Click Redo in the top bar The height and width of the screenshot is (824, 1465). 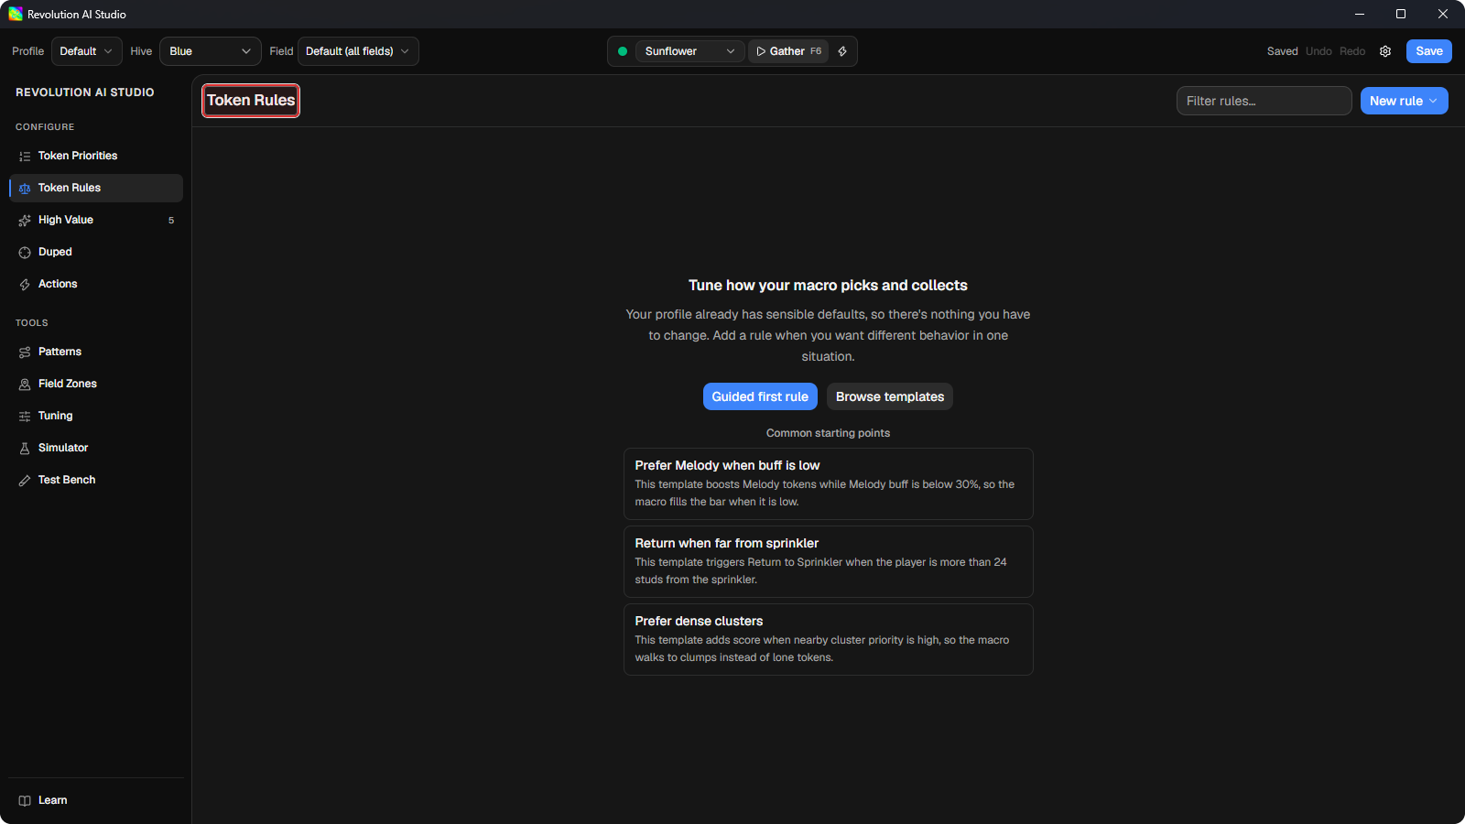coord(1352,51)
